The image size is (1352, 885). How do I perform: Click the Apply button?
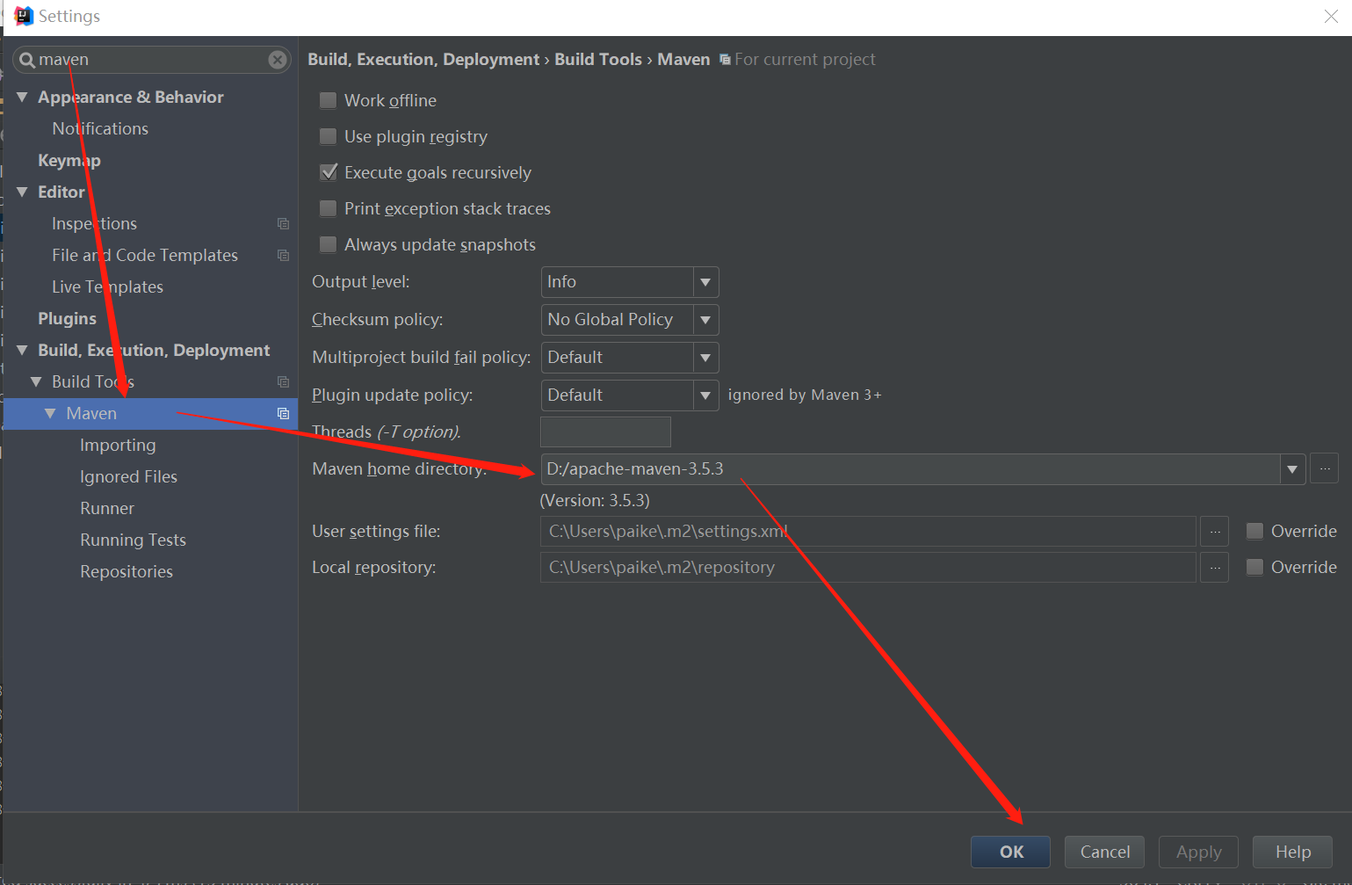coord(1198,852)
